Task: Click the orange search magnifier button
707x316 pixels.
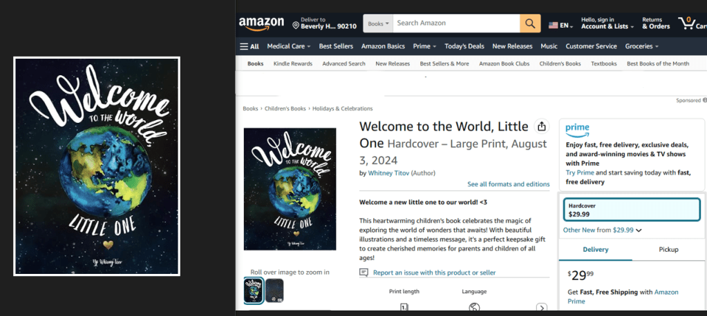Action: [530, 23]
